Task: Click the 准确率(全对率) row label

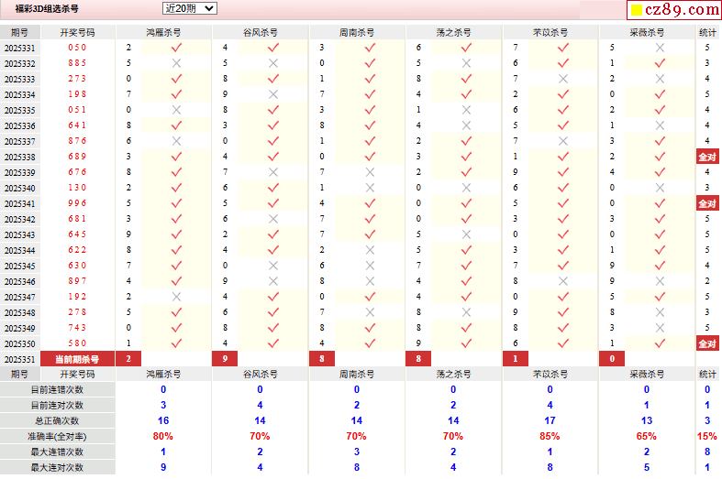Action: (x=57, y=436)
